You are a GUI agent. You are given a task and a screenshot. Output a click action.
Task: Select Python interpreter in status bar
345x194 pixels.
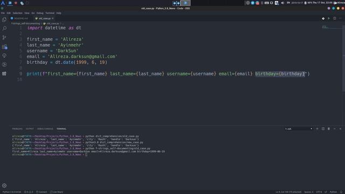tap(12, 192)
